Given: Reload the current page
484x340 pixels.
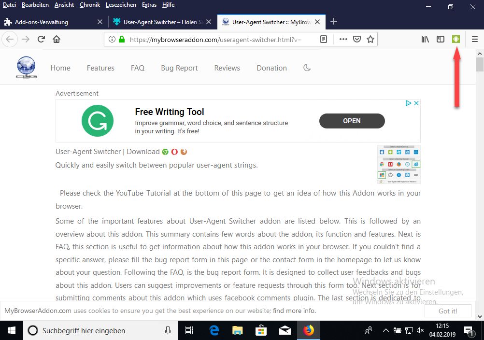Looking at the screenshot, I should 42,39.
